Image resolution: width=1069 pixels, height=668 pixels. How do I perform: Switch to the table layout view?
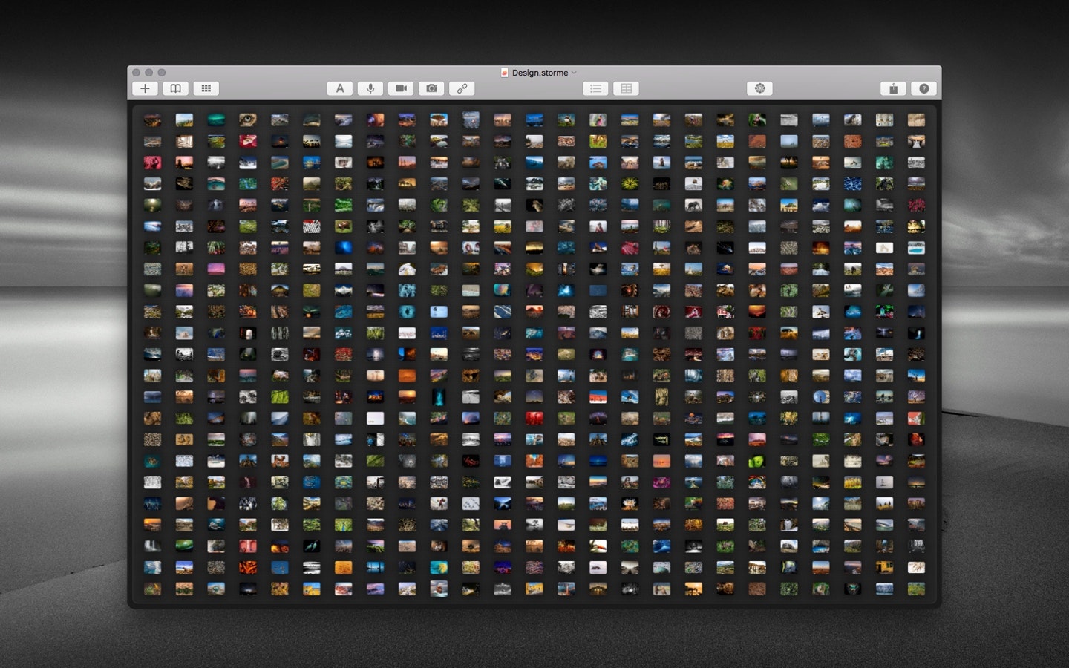(x=627, y=88)
